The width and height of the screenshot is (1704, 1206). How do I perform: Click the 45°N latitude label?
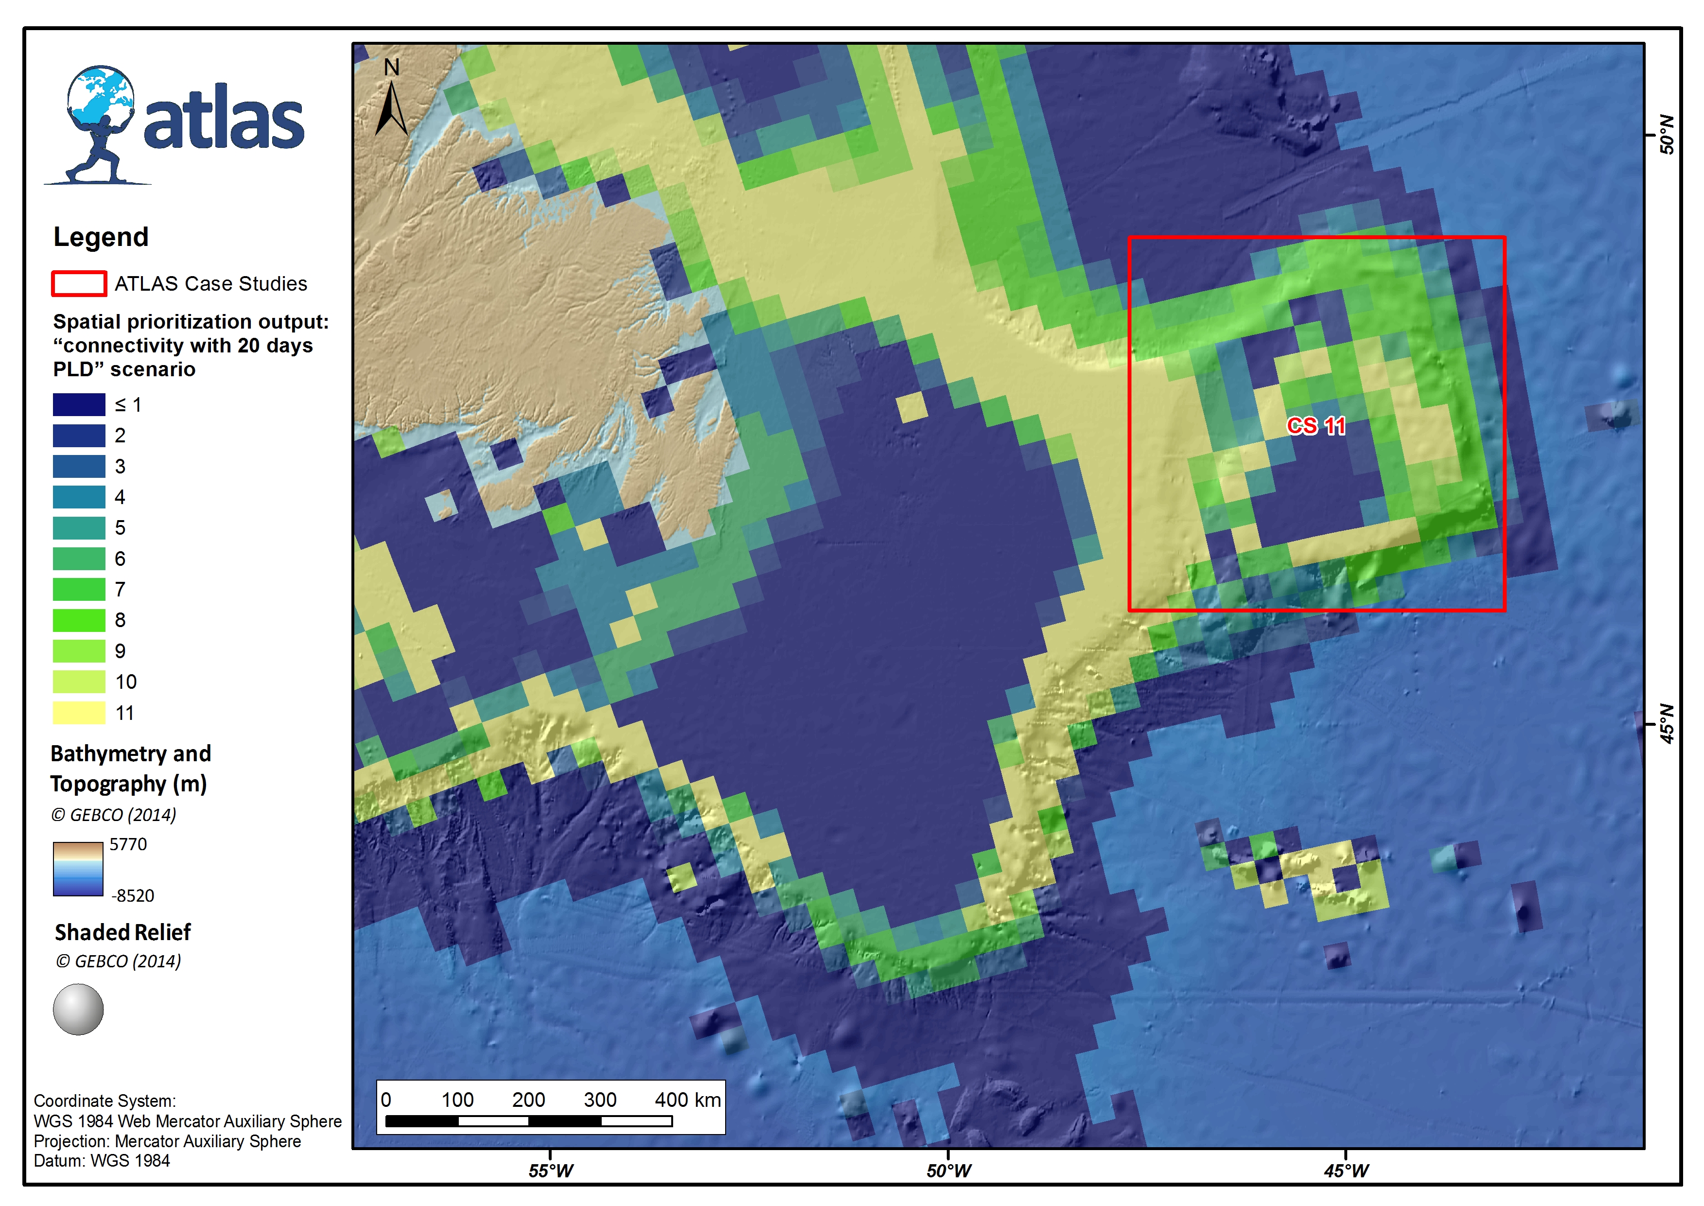click(1668, 724)
